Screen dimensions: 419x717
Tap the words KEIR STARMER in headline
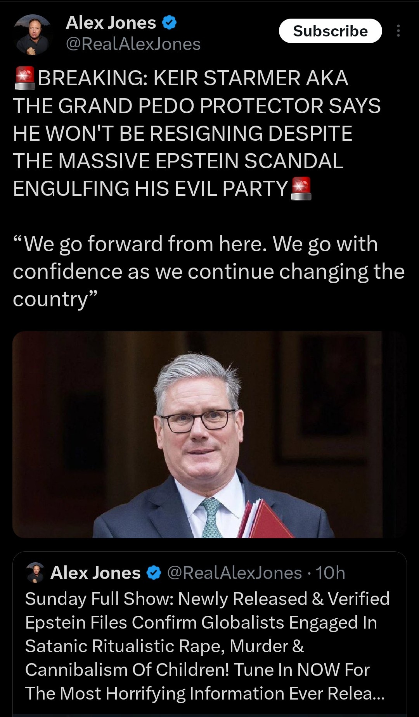point(227,78)
